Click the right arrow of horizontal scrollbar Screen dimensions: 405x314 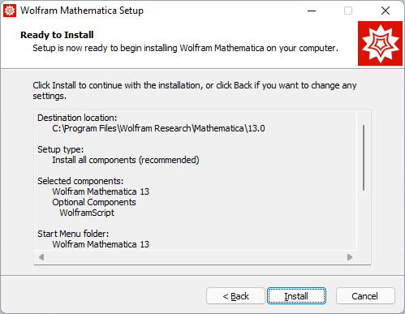(x=350, y=257)
